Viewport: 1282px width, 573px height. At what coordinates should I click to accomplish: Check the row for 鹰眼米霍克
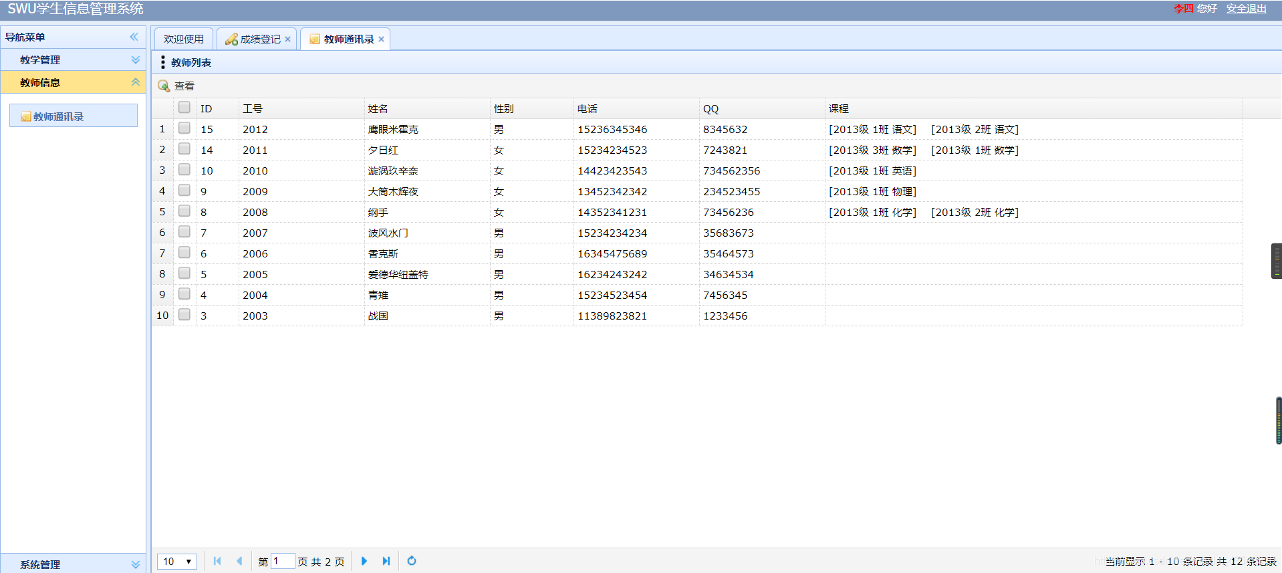(184, 128)
